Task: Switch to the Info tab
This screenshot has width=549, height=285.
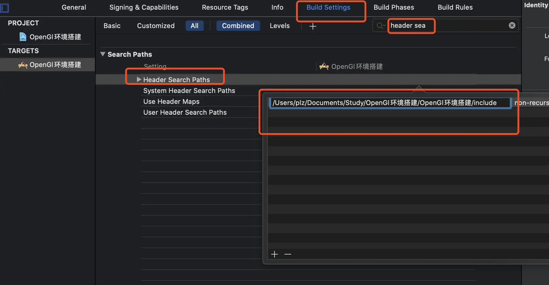Action: coord(277,7)
